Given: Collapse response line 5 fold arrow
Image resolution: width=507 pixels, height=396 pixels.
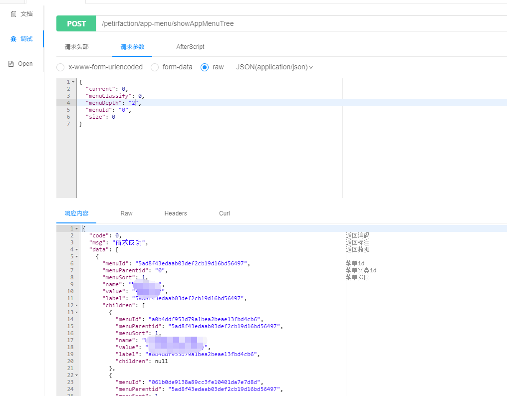Looking at the screenshot, I should click(x=77, y=257).
